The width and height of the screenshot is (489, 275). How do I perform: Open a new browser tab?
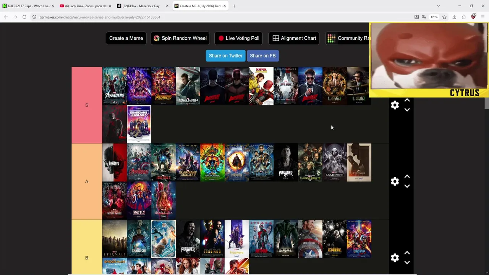234,6
